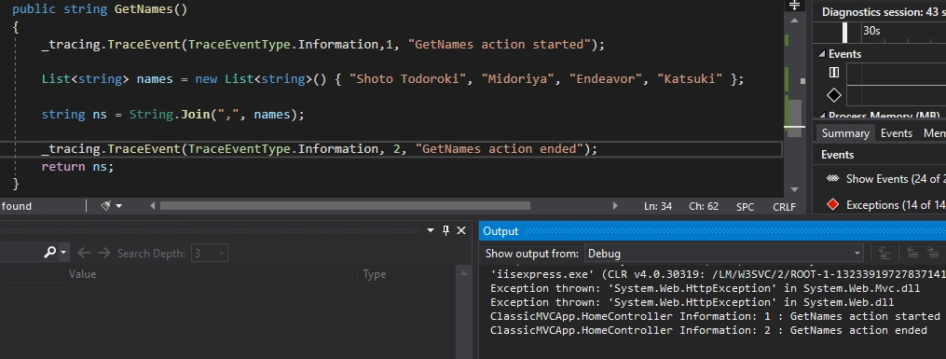Open the search options dropdown arrow
The height and width of the screenshot is (359, 946).
(62, 254)
